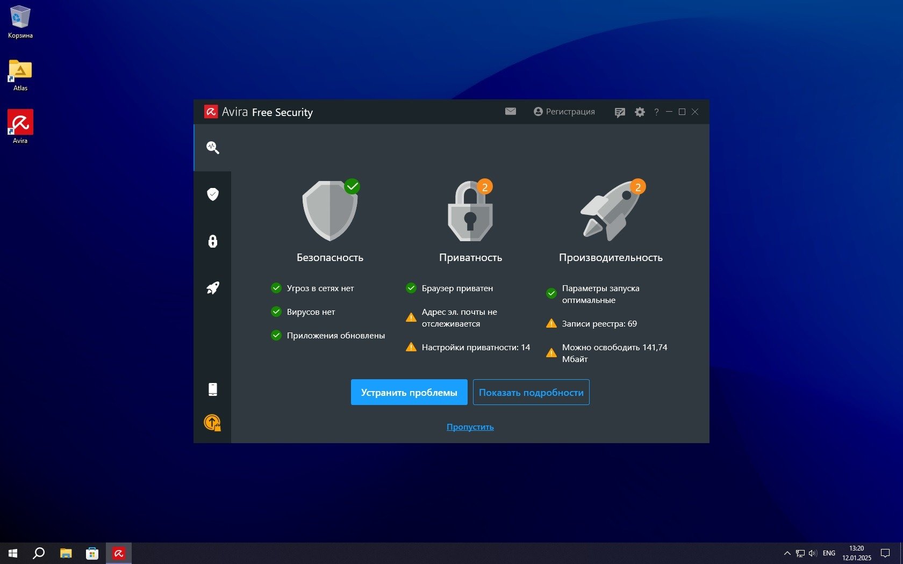Click the green checkmark beside 'Приложения обновлены'

click(276, 335)
